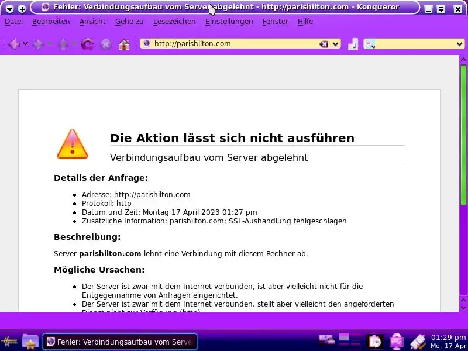The height and width of the screenshot is (351, 468).
Task: Expand the Back history dropdown arrow
Action: click(25, 44)
